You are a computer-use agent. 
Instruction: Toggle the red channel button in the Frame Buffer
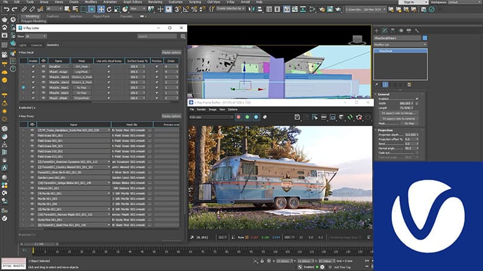pos(238,117)
